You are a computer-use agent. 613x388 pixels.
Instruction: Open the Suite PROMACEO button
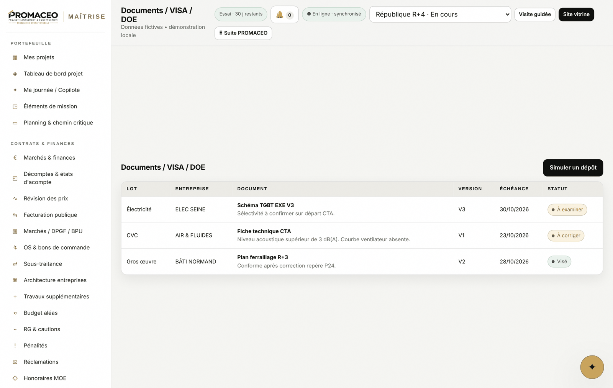[x=243, y=33]
